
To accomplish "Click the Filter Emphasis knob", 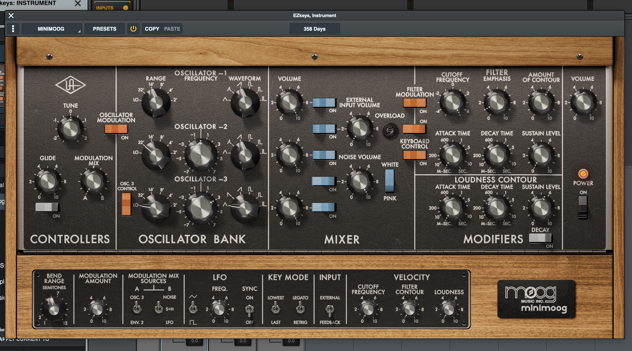I will point(497,103).
